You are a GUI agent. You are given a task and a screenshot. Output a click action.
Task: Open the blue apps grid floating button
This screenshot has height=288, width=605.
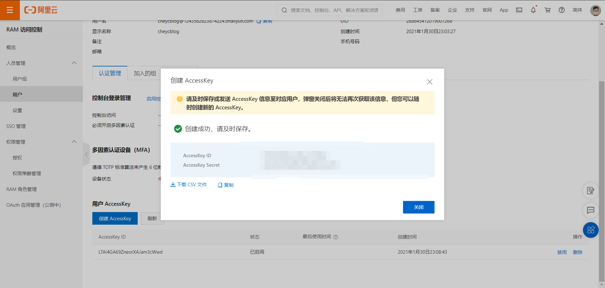tap(591, 230)
